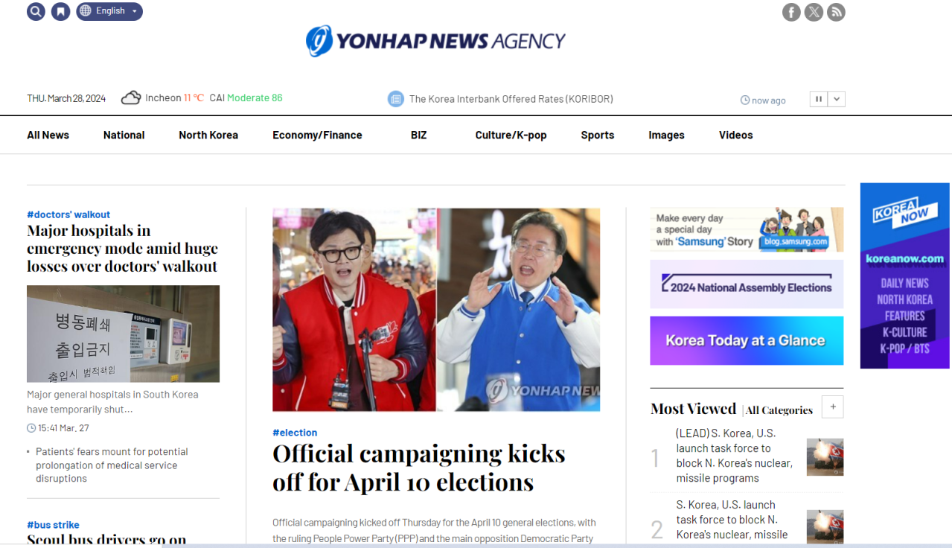Expand the ticker list with the chevron
952x548 pixels.
(x=837, y=99)
